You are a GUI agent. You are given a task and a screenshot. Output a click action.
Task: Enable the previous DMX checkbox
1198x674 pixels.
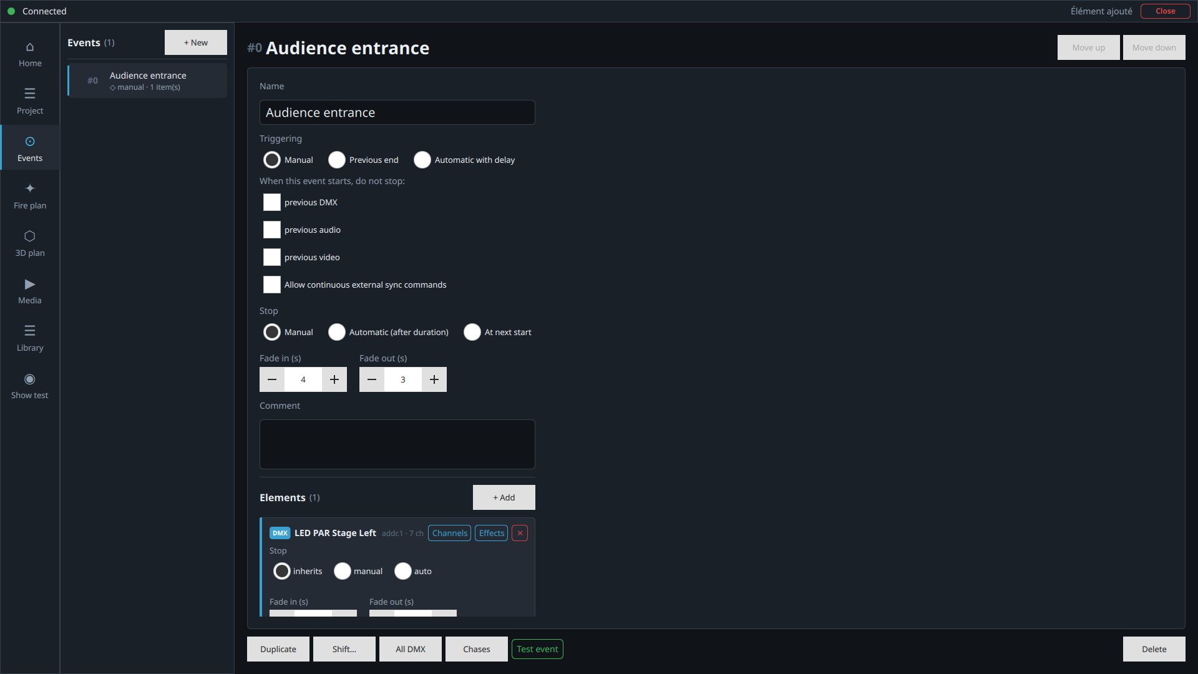(272, 202)
